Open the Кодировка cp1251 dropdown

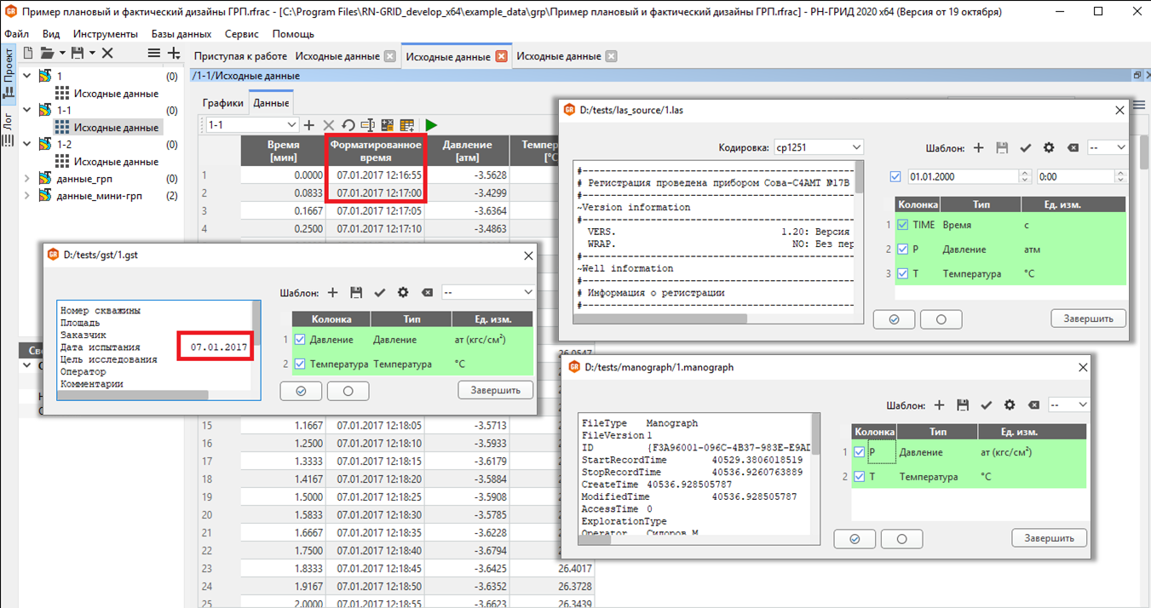click(x=818, y=147)
